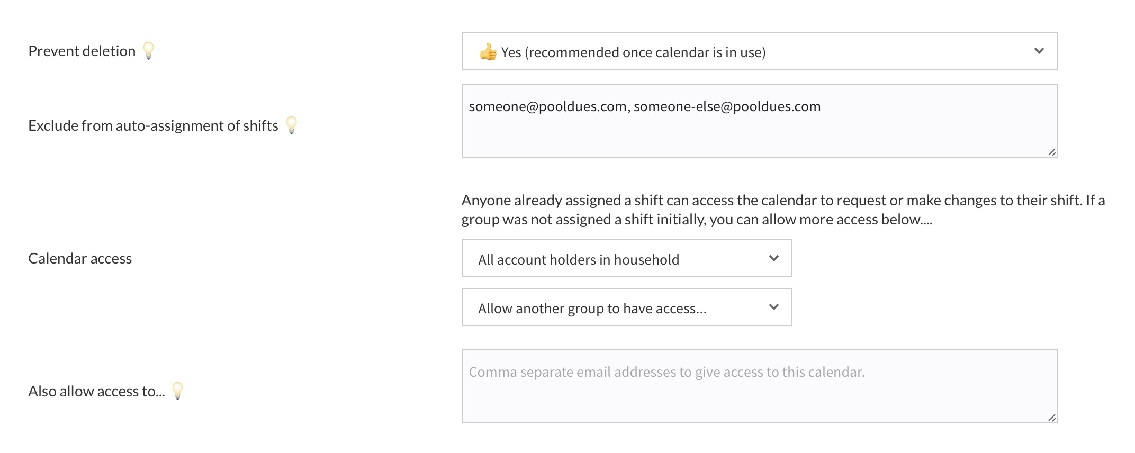Open the 'Yes (recommended once calendar is in use)' dropdown
Screen dimensions: 1135x453
point(759,51)
